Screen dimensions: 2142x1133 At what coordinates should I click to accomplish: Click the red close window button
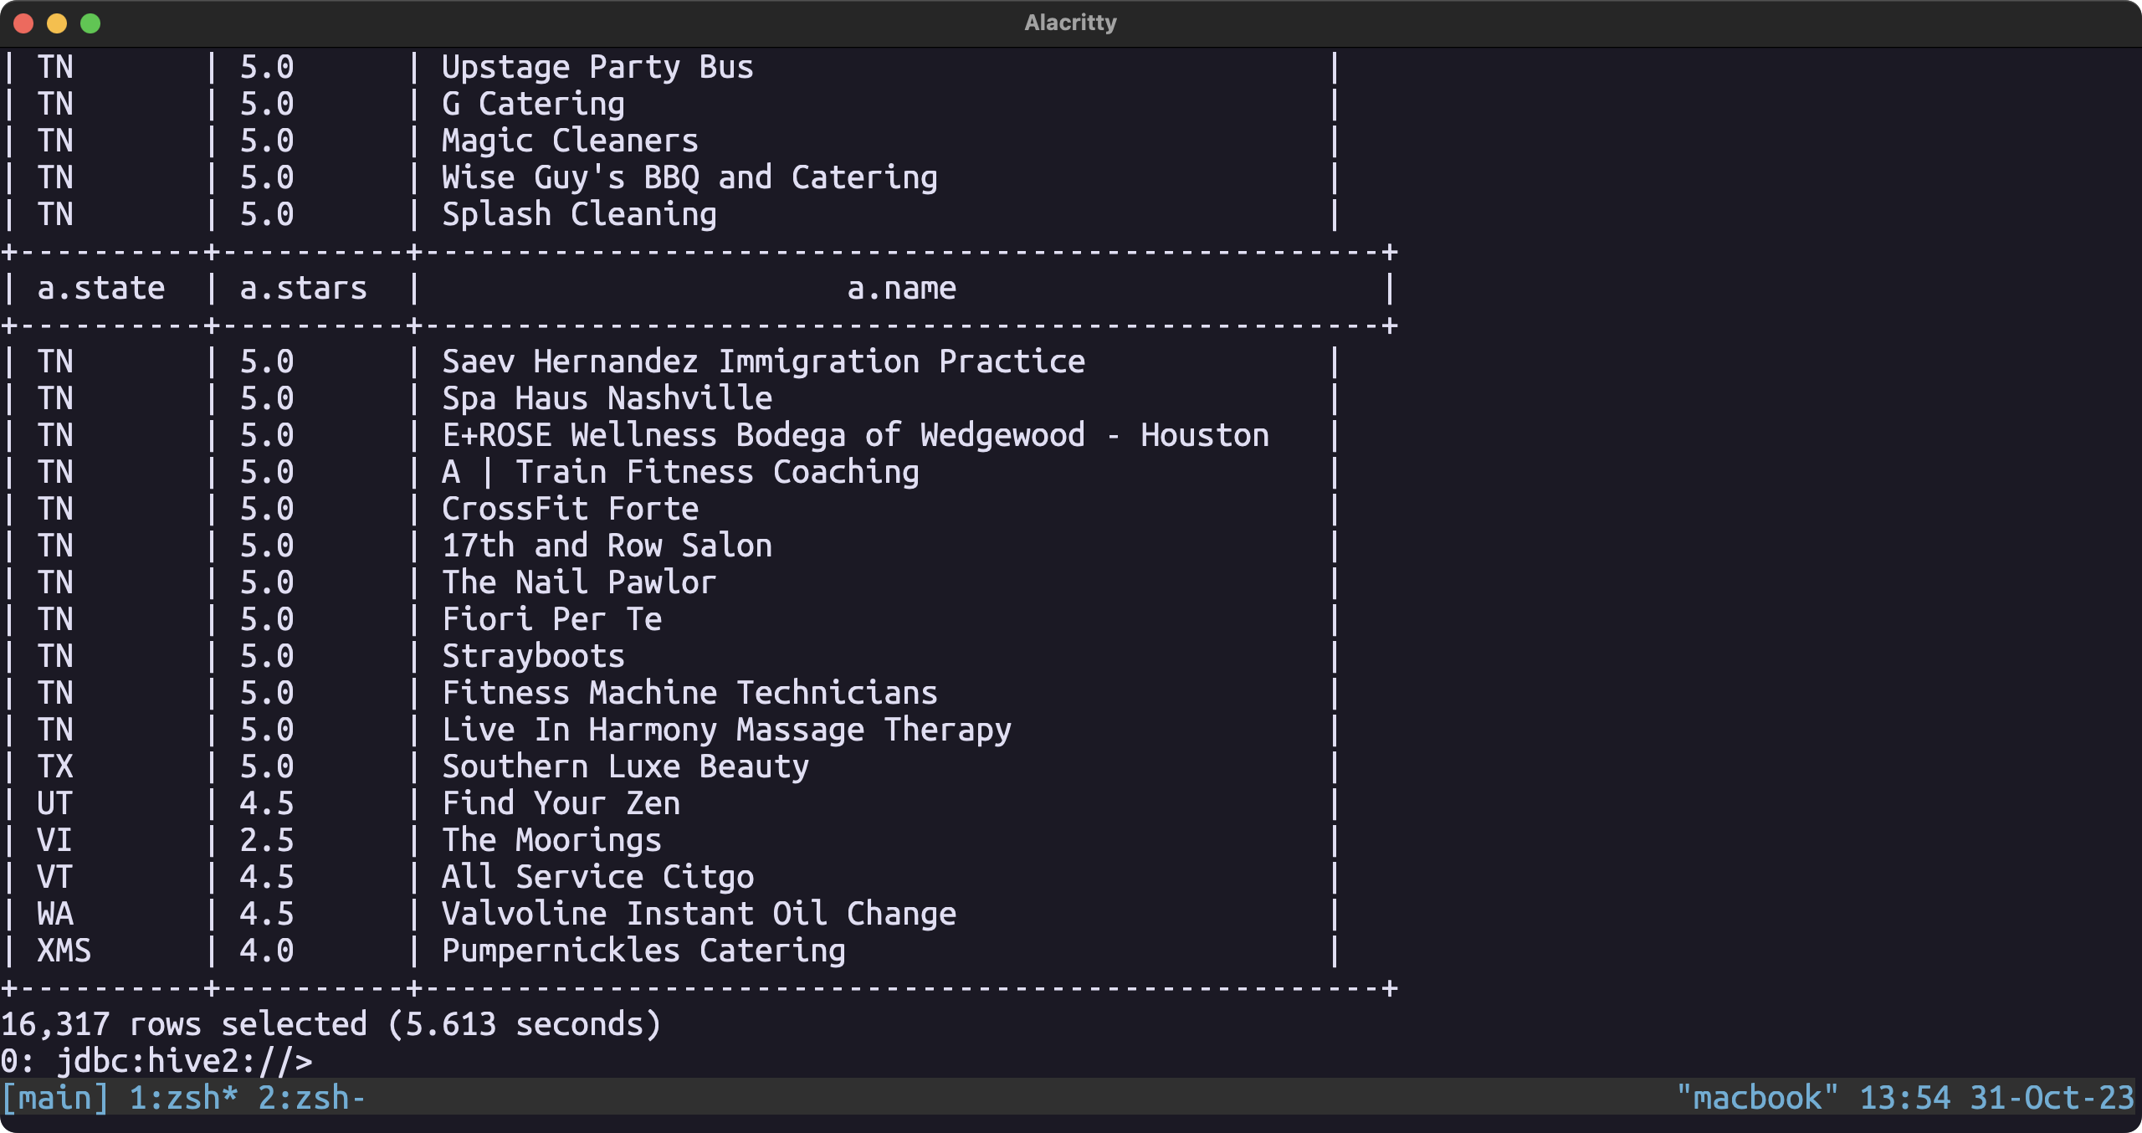pos(23,23)
